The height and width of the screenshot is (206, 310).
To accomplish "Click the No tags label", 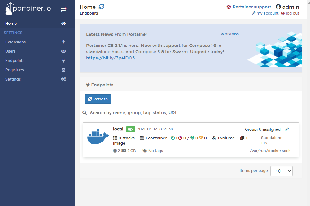I will 155,151.
